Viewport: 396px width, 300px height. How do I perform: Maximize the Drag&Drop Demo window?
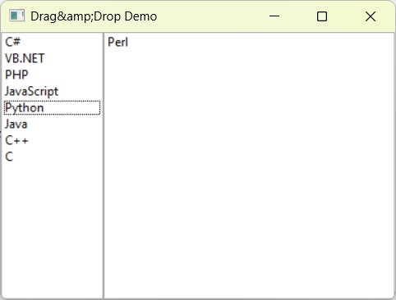pos(322,16)
